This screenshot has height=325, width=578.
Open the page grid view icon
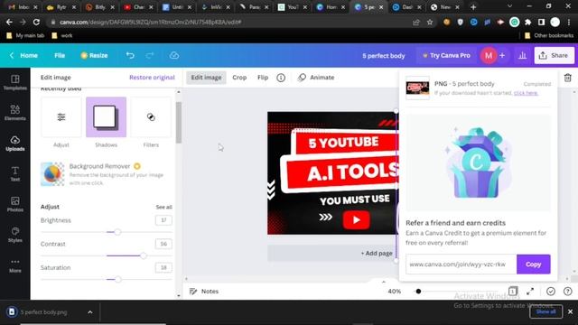[513, 292]
